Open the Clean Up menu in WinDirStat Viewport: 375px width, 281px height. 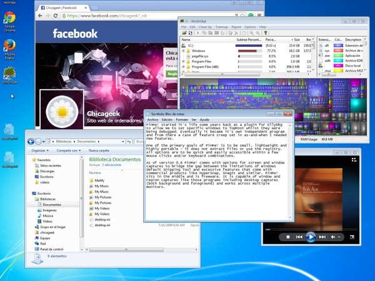(205, 27)
